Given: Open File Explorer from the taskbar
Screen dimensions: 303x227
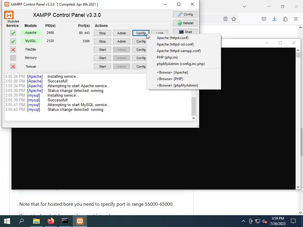Looking at the screenshot, I should click(36, 221).
